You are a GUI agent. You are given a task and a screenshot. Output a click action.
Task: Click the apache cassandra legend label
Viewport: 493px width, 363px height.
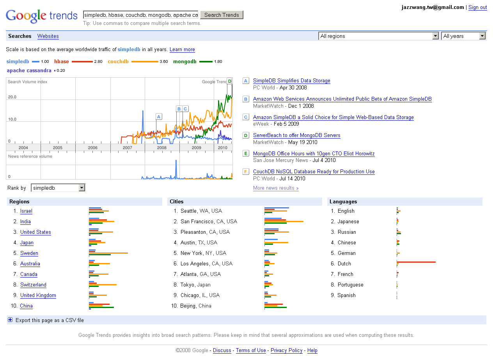click(29, 70)
